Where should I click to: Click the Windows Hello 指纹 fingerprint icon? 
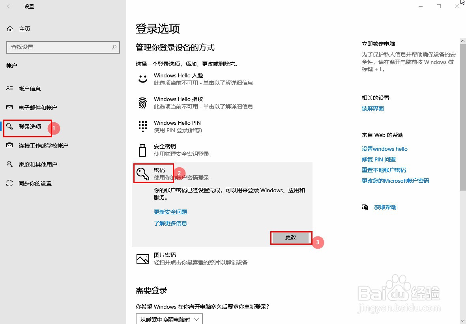click(x=143, y=103)
